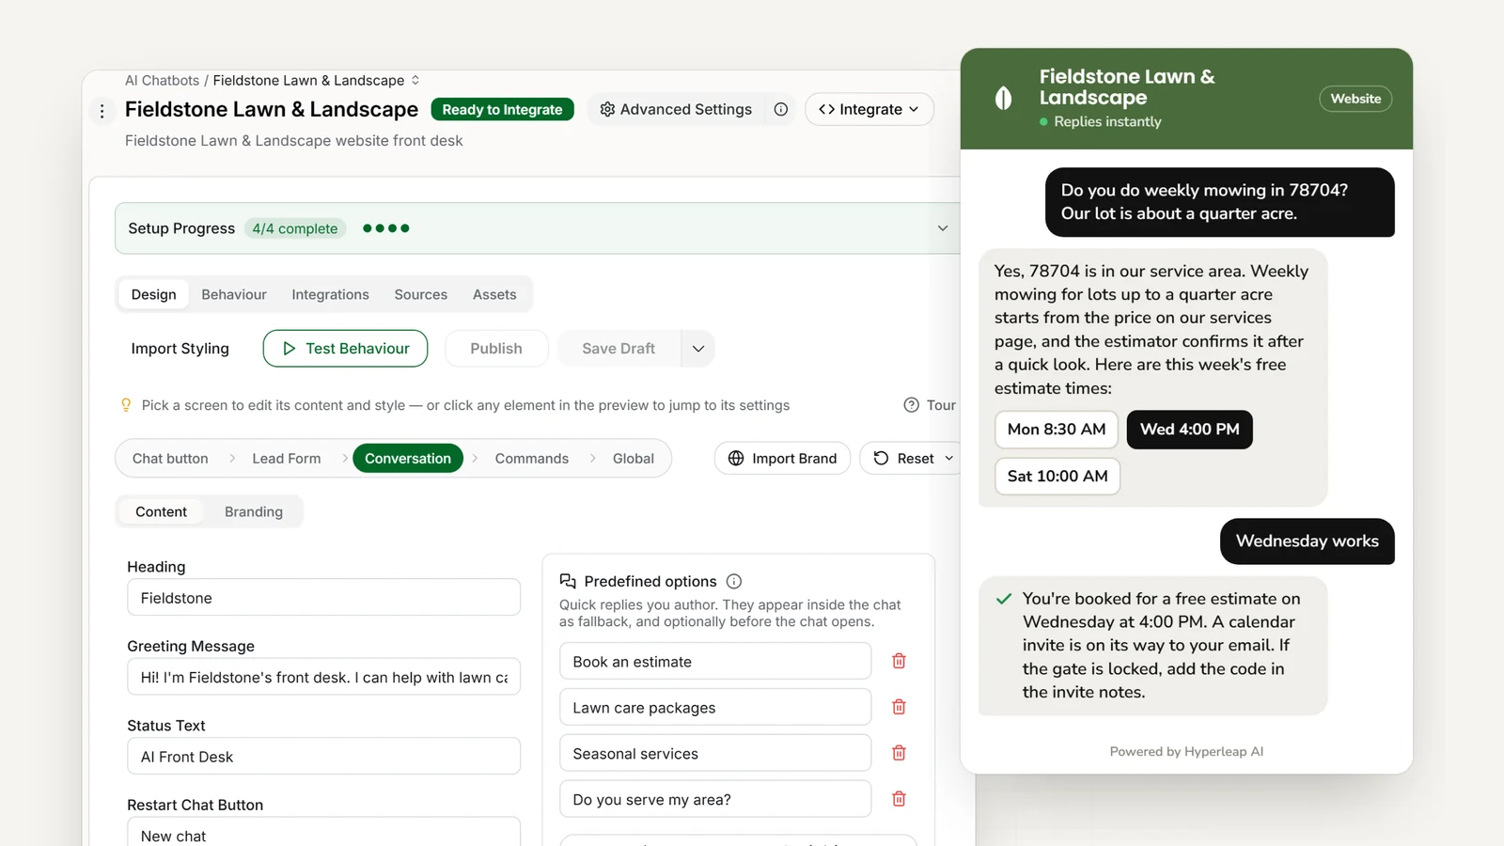Select the Chat button screen
1504x846 pixels.
(x=170, y=459)
